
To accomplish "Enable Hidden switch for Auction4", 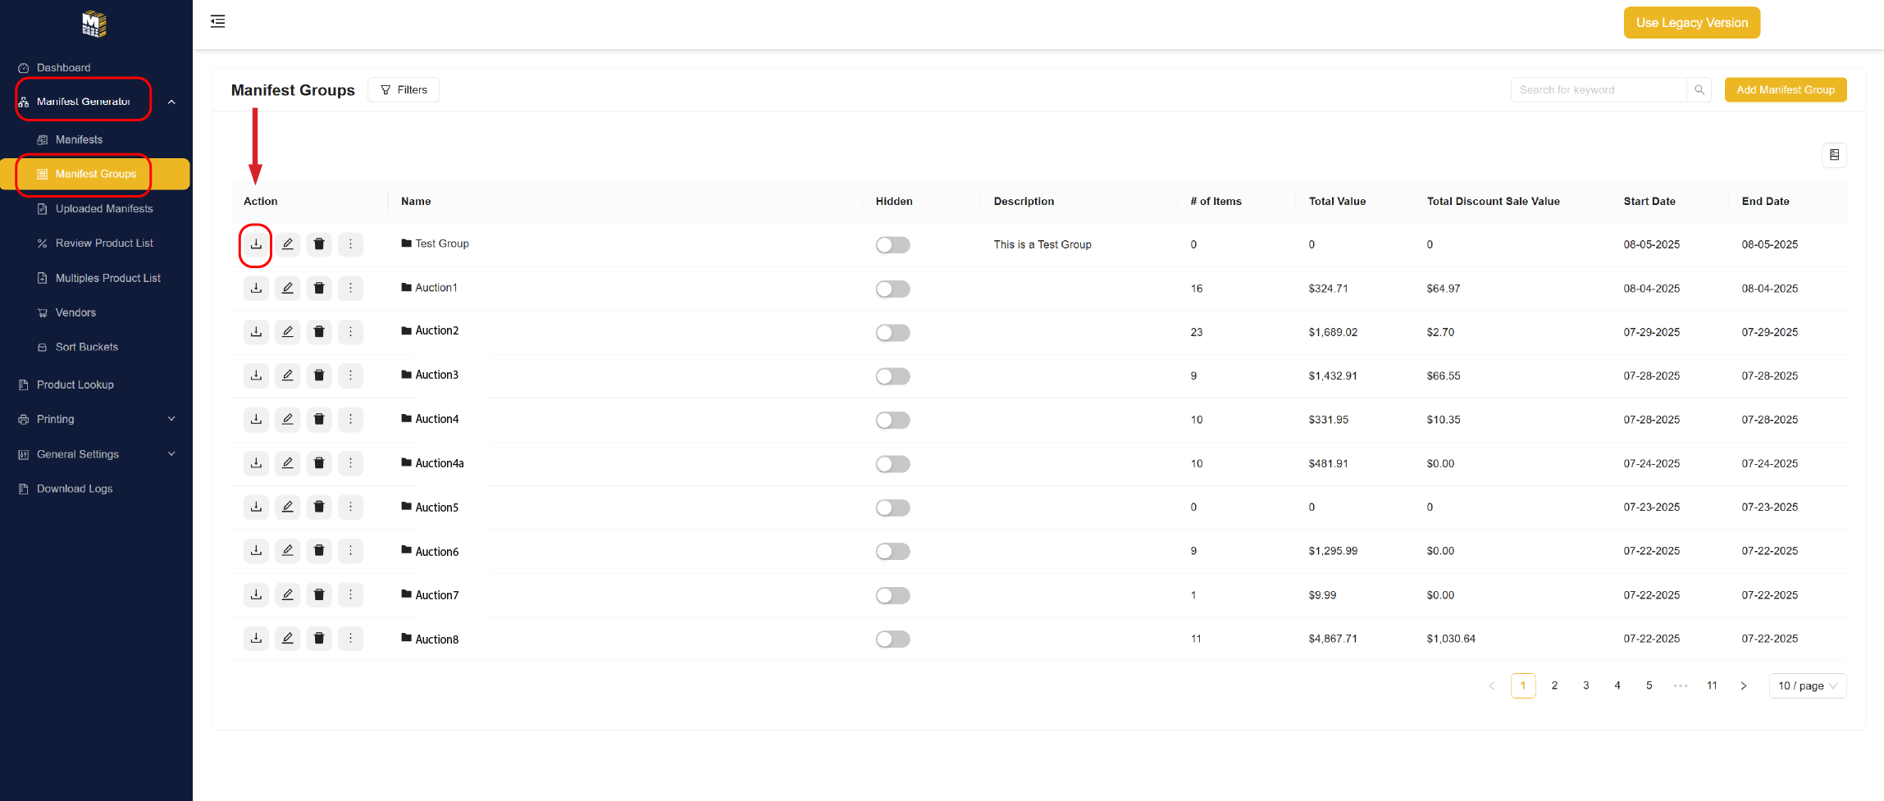I will coord(892,420).
